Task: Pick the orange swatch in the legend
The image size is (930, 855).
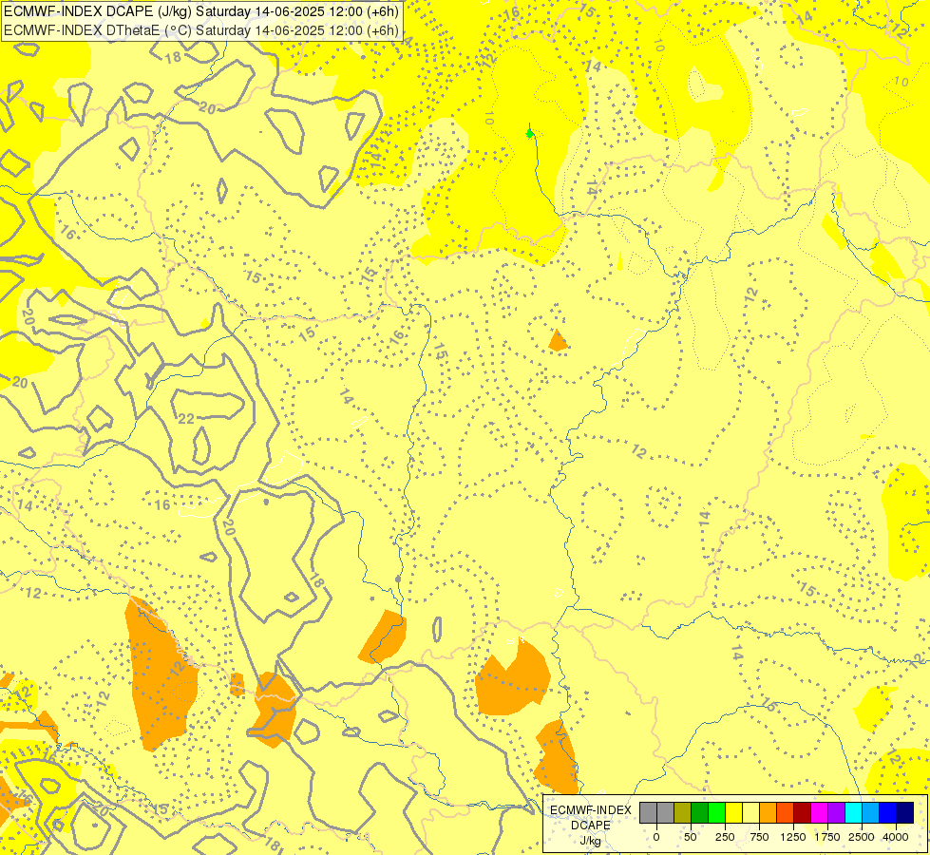Action: point(769,812)
